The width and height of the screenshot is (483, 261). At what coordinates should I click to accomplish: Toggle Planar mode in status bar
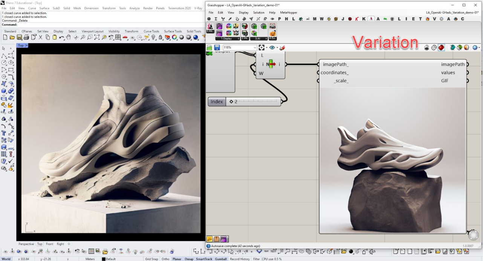(x=177, y=259)
